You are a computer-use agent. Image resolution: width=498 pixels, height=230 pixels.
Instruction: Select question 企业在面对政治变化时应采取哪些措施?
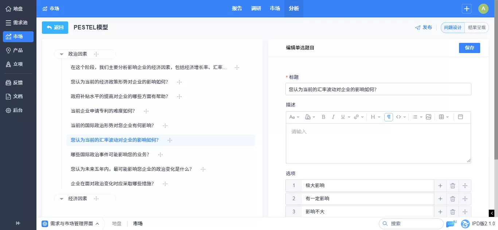pos(112,184)
